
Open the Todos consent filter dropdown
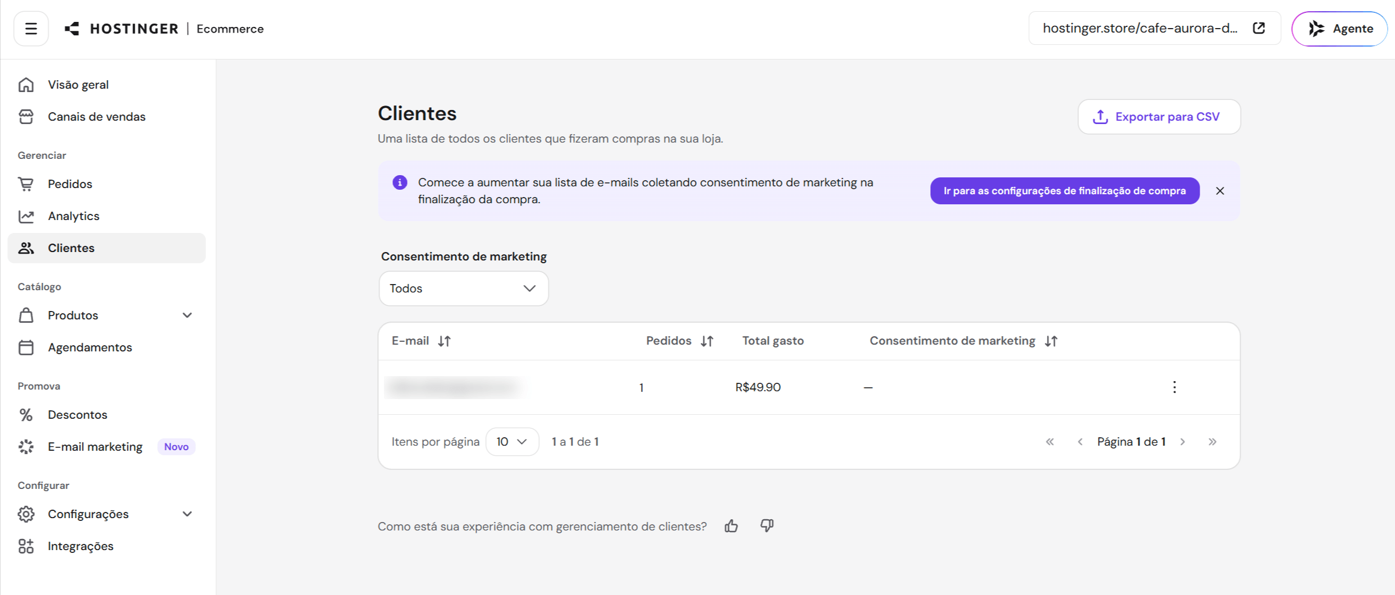point(464,289)
